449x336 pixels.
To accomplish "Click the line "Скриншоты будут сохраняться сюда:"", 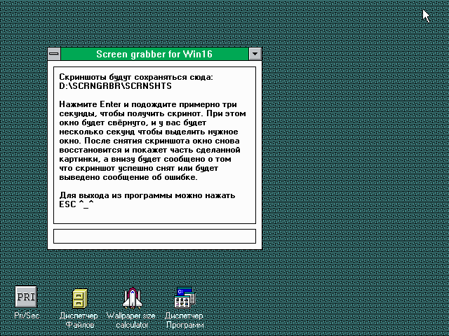I will click(135, 76).
